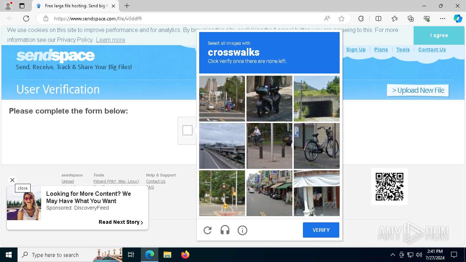Screen dimensions: 466x262
Task: Open the Contact Us header link
Action: coord(432,49)
